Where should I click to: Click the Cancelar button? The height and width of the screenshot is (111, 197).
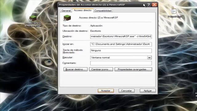coord(127,91)
